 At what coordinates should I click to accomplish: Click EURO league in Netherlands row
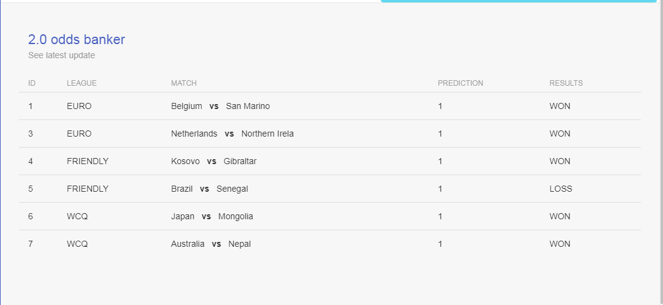[x=79, y=134]
